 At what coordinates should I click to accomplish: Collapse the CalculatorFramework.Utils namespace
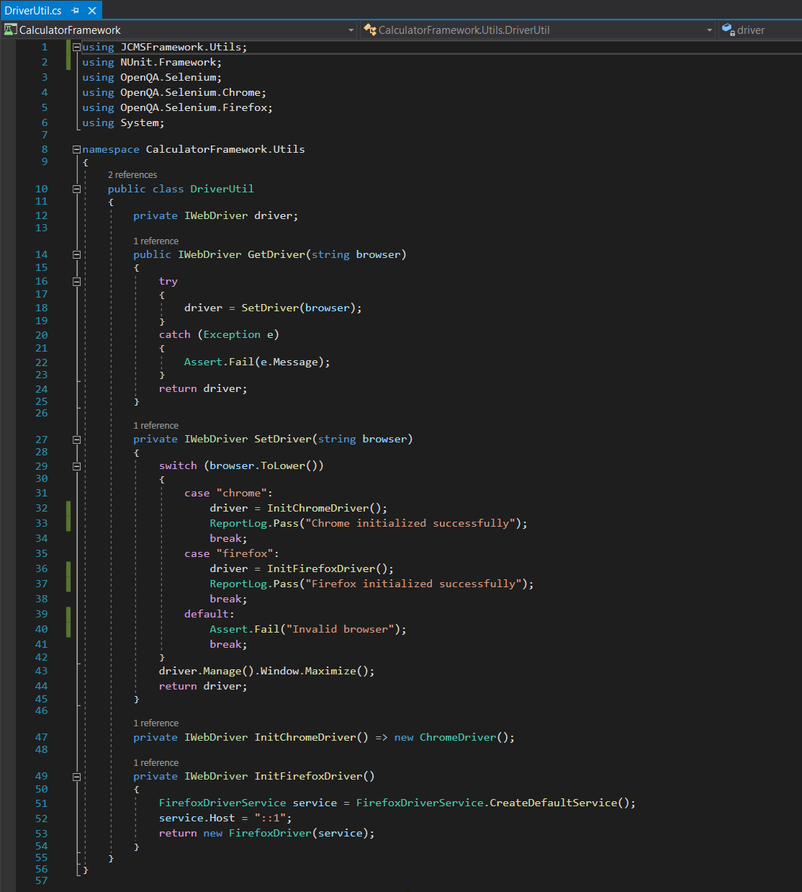coord(76,149)
